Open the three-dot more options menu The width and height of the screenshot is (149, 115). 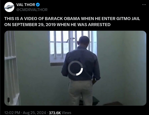[144, 5]
